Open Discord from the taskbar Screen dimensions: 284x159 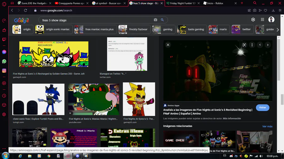point(78,156)
